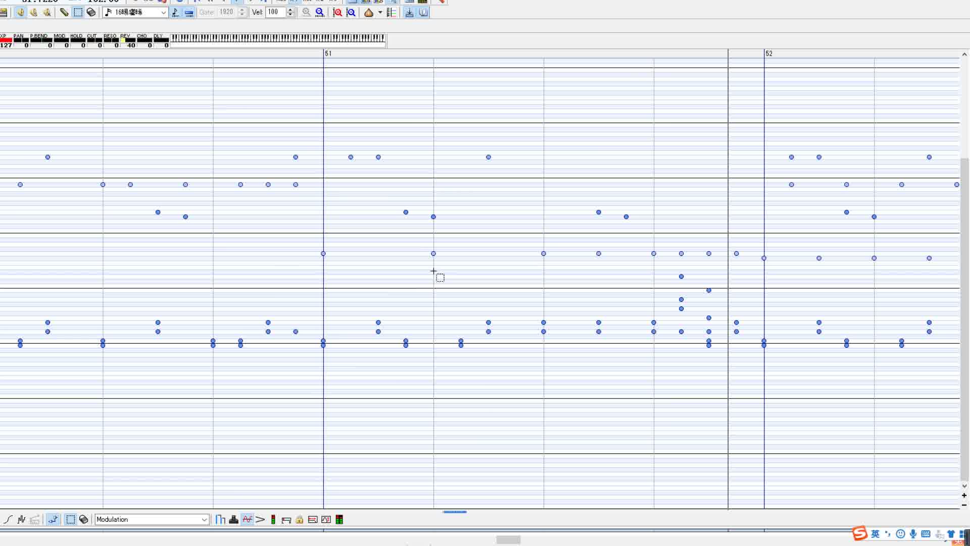Select the first hand-cursor mode icon
Screen dimensions: 970x546
[x=20, y=12]
